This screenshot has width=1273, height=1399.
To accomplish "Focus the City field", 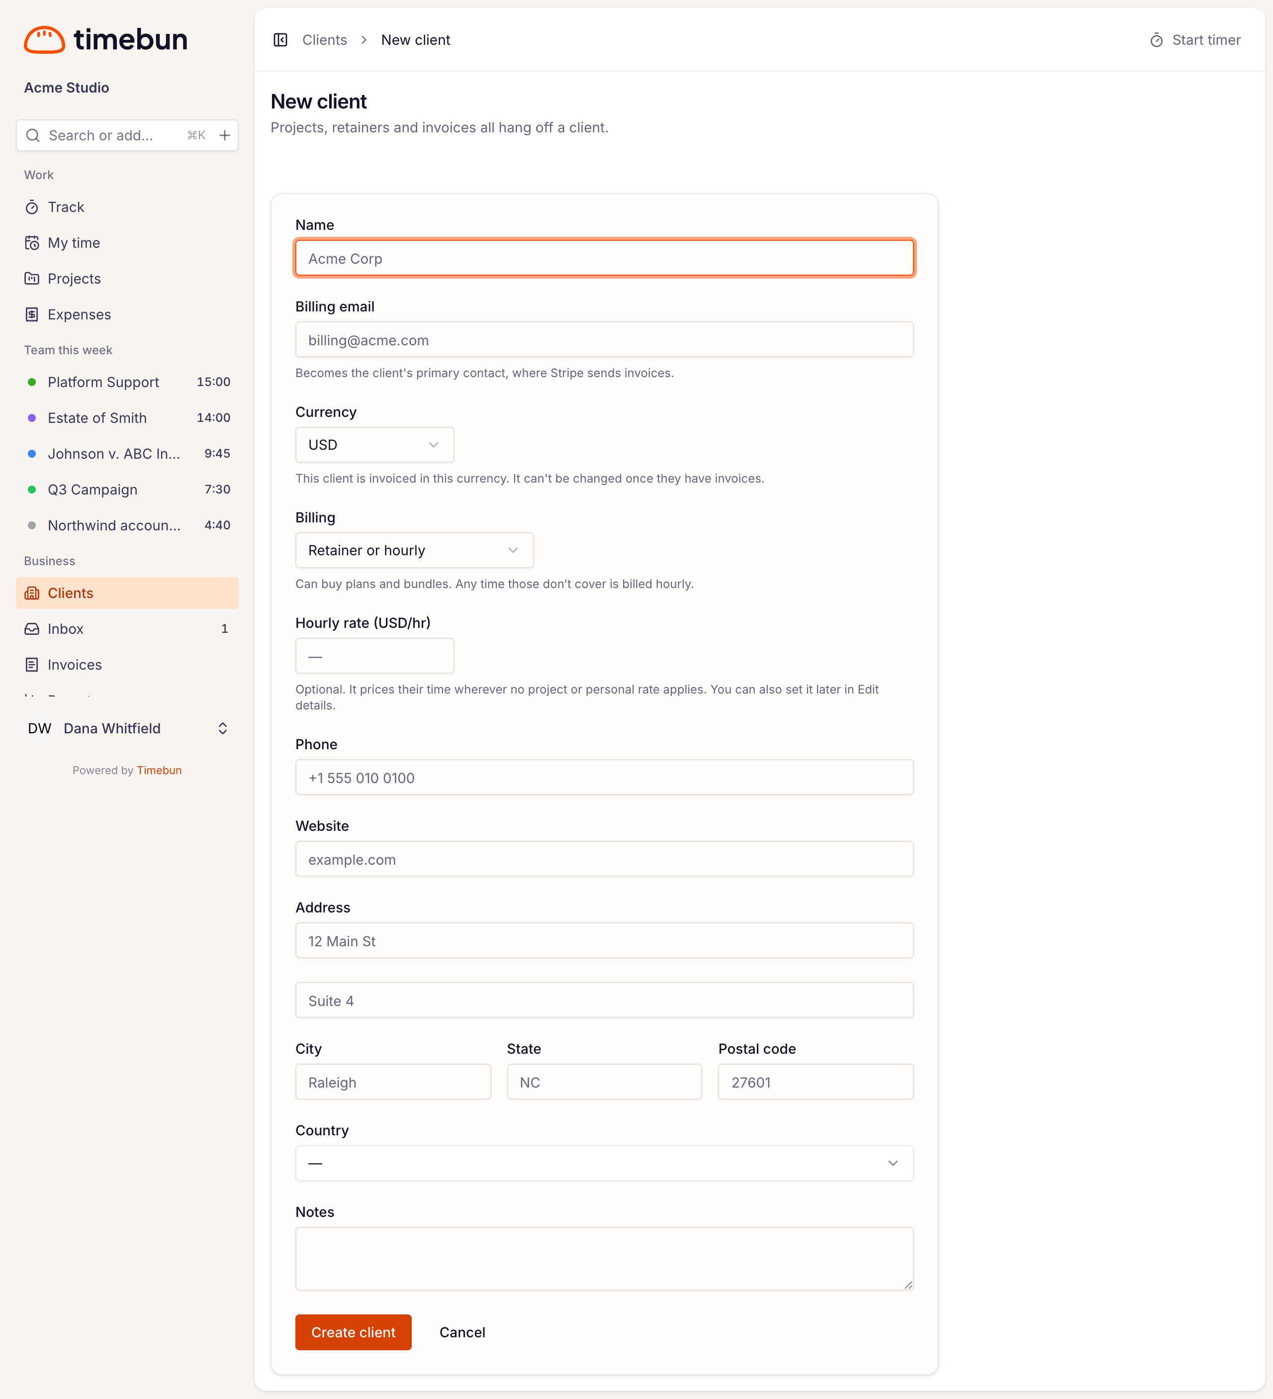I will click(393, 1083).
